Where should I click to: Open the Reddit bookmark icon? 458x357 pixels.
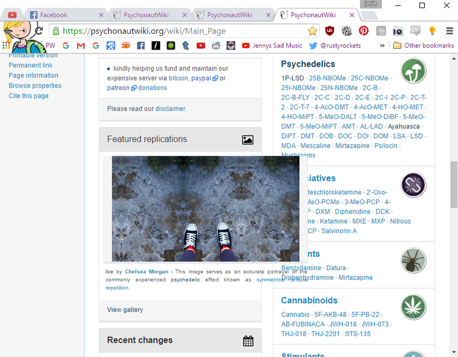coord(216,46)
